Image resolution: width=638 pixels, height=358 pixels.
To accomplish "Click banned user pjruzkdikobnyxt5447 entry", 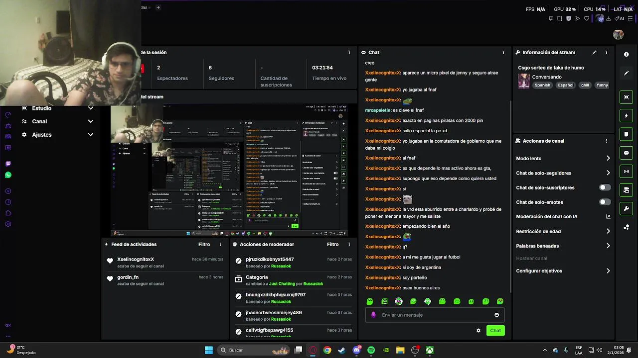I will pos(270,260).
